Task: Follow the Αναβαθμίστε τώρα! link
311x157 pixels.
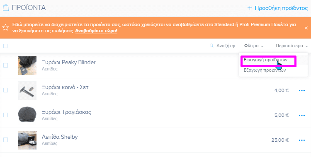Action: click(x=96, y=31)
